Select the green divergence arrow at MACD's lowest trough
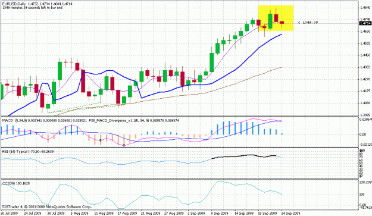 (124, 145)
